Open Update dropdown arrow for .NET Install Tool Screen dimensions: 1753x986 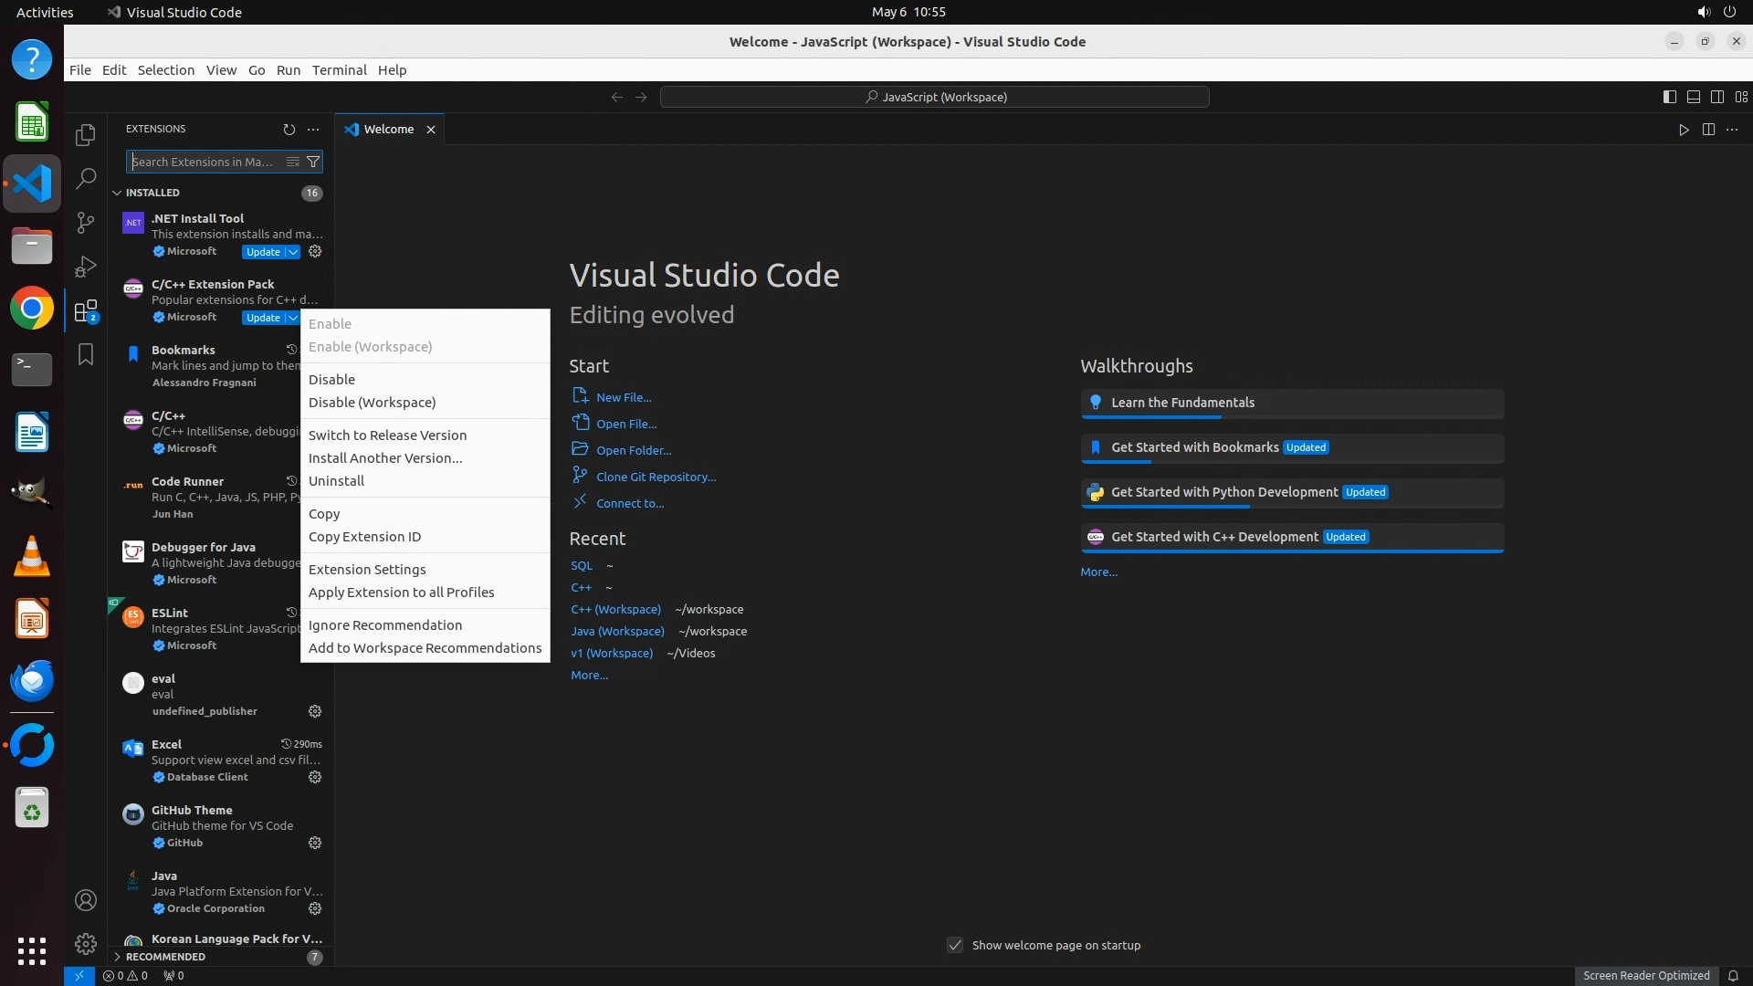[x=292, y=252]
